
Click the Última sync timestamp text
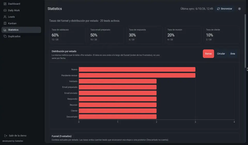pyautogui.click(x=197, y=9)
